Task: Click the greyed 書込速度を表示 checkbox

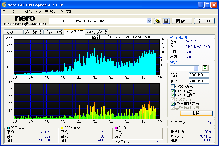Action: pos(173,108)
